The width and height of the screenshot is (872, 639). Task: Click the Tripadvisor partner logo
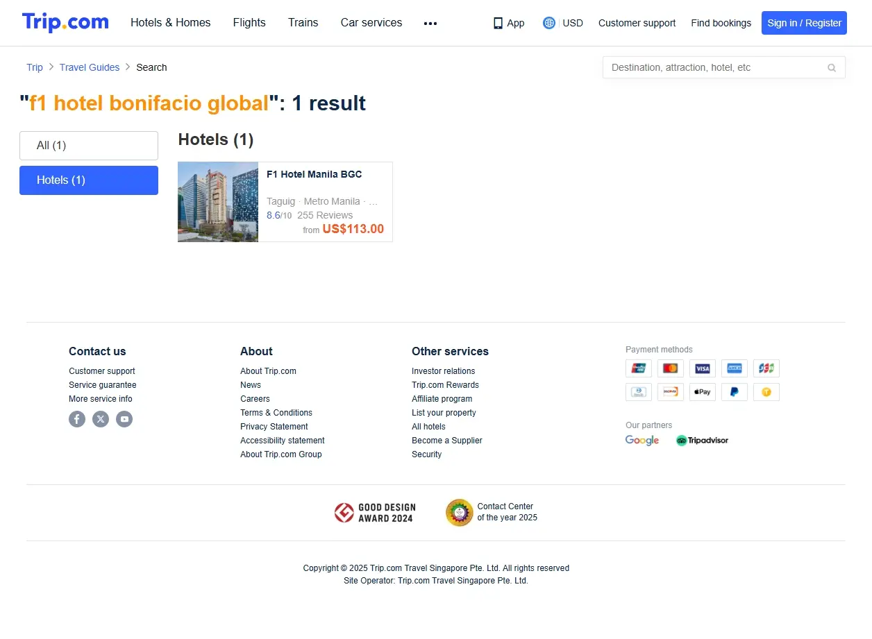[702, 441]
